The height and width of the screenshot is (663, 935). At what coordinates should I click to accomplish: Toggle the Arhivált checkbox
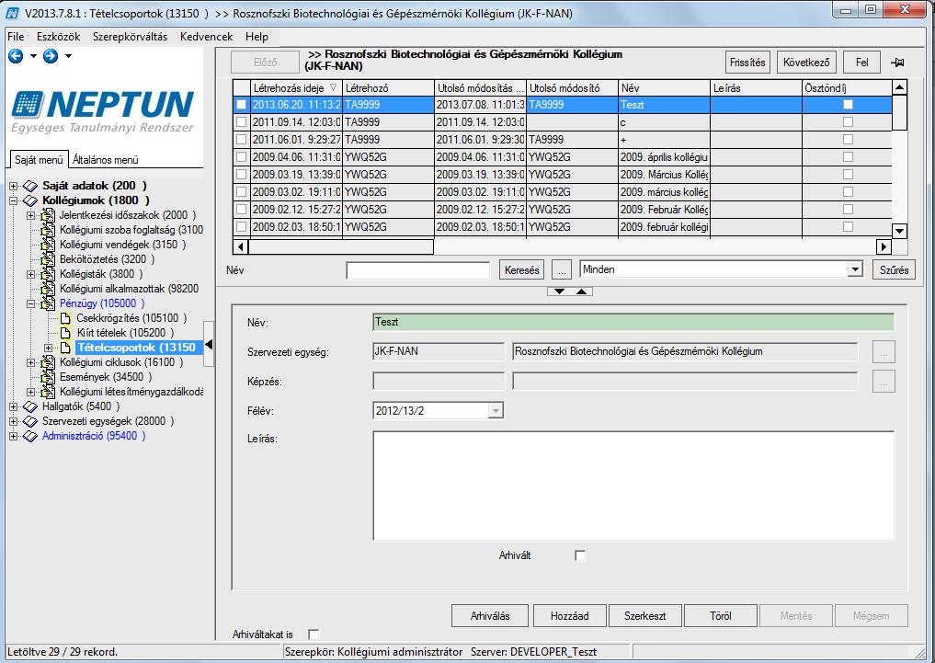580,555
